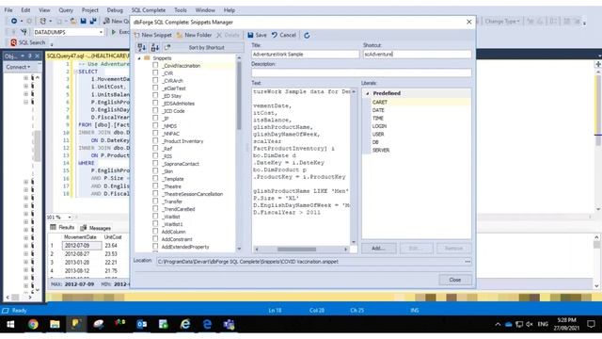Save the snippet using the Save icon

[250, 35]
